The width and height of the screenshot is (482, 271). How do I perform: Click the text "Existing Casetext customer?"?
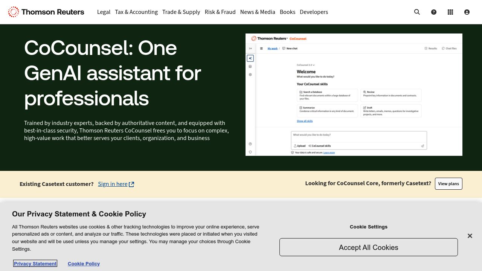(56, 184)
